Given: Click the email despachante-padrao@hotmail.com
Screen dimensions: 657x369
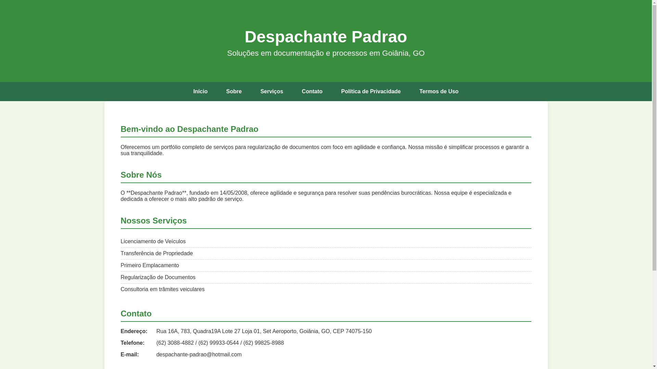Looking at the screenshot, I should tap(199, 355).
